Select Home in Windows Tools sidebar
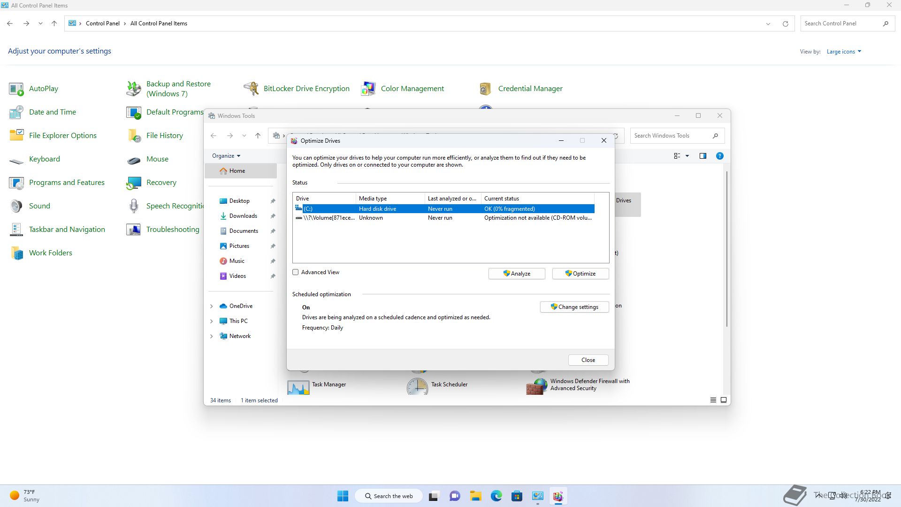901x507 pixels. coord(241,171)
